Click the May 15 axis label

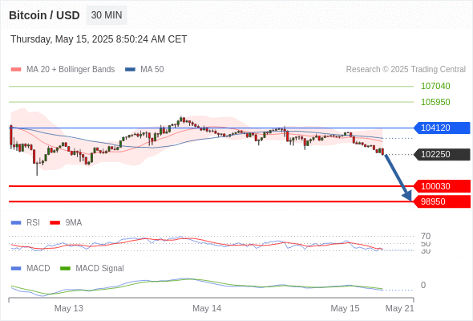pyautogui.click(x=345, y=308)
